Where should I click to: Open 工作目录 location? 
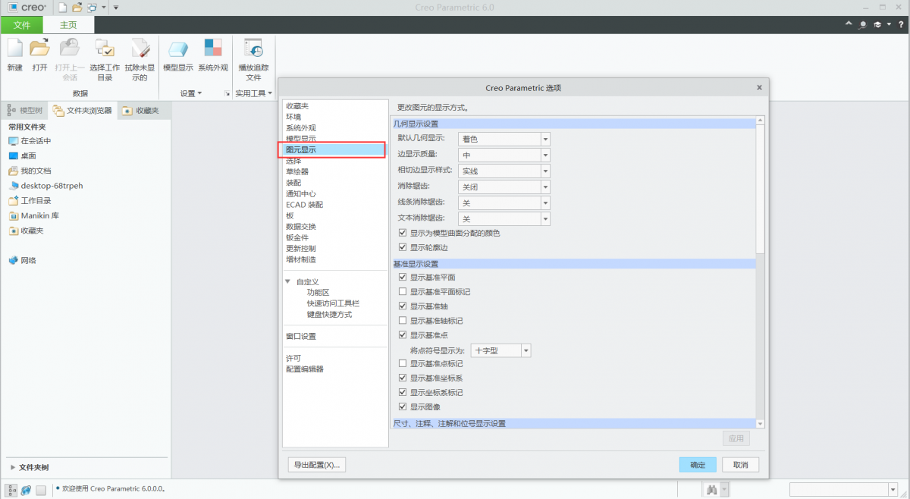pyautogui.click(x=30, y=201)
